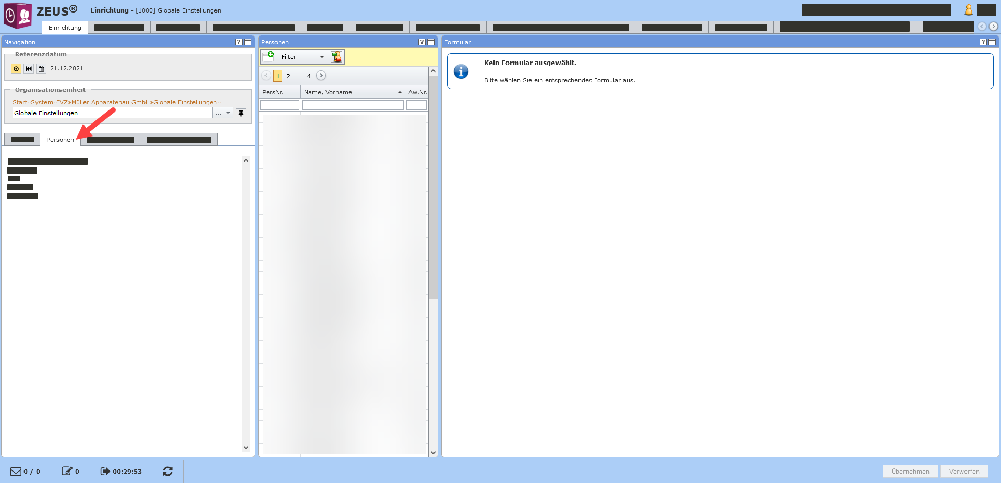
Task: Click the Müller Apparatebau GmbH breadcrumb link
Action: click(x=111, y=102)
